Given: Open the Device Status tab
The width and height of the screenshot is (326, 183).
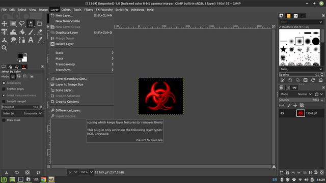Looking at the screenshot, I should pos(10,67).
